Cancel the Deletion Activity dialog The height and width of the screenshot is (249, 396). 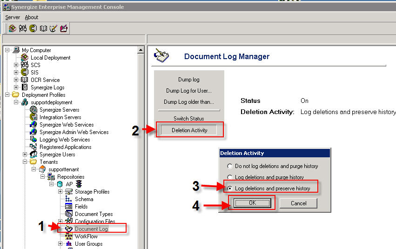[x=299, y=203]
